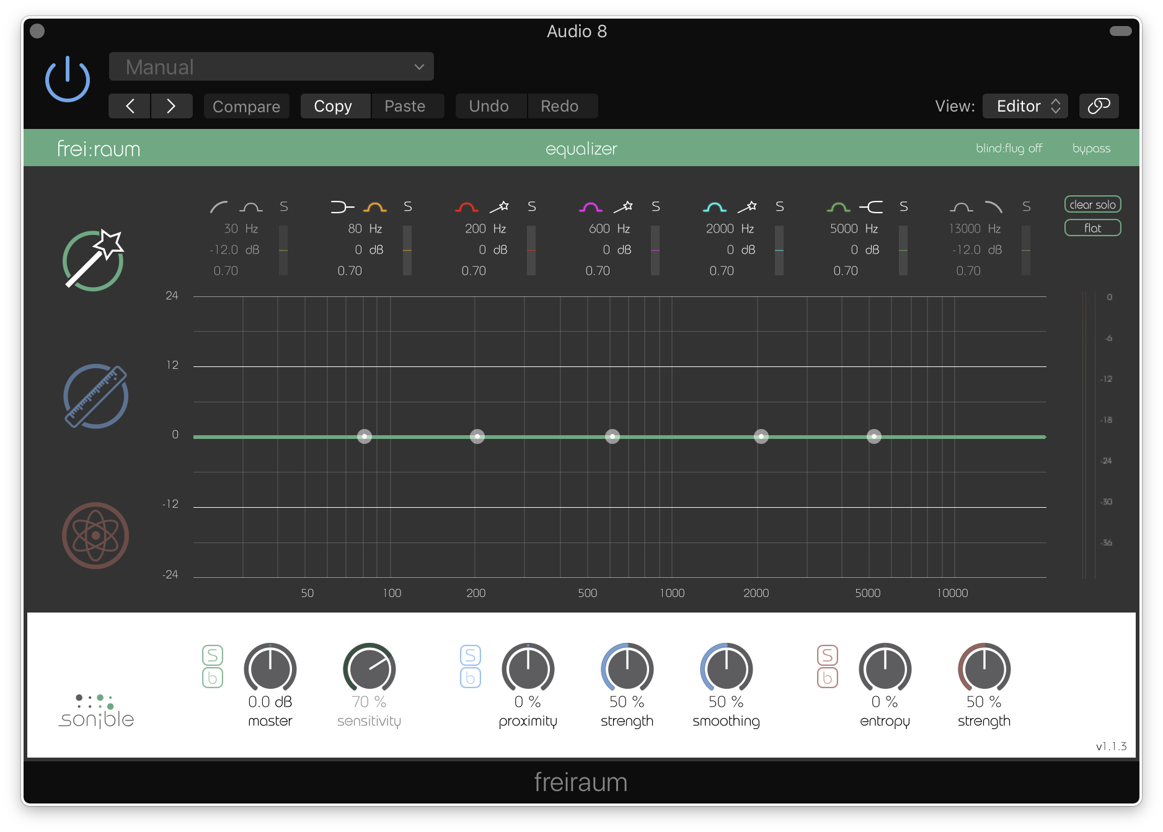
Task: Click the EQ node at 2000 Hz on graph
Action: (761, 437)
